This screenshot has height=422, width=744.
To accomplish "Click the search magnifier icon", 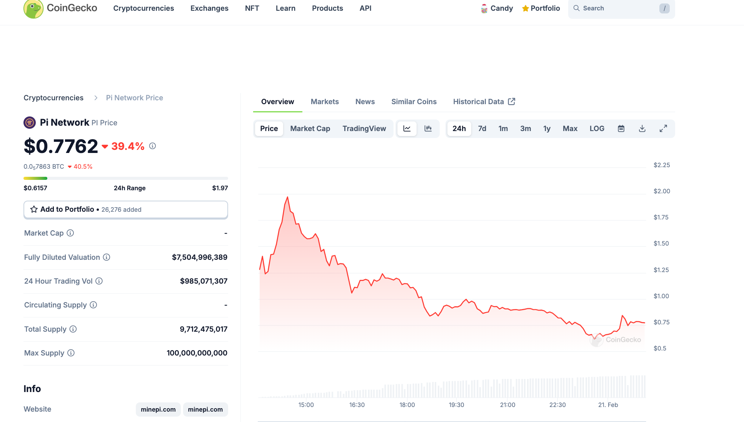I will [576, 8].
